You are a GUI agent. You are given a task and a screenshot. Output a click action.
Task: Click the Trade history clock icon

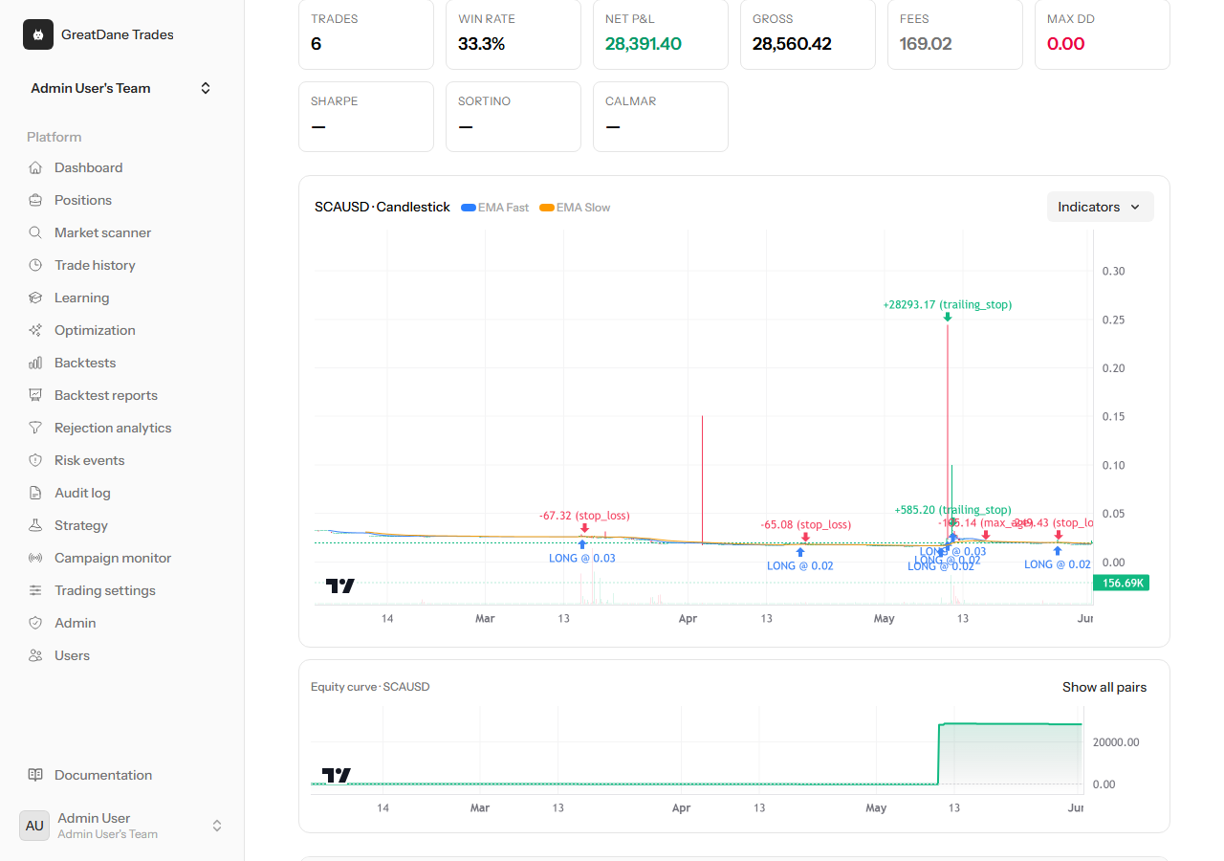pyautogui.click(x=35, y=265)
